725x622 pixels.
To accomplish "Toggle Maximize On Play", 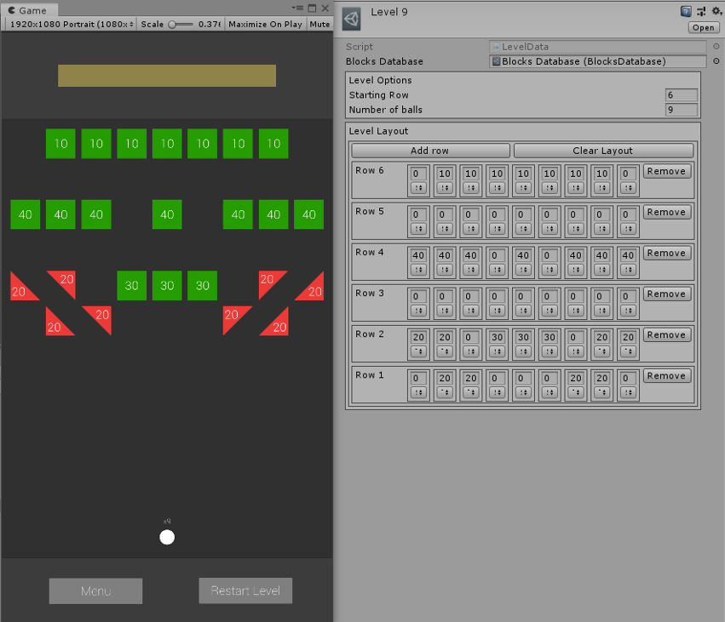I will [265, 24].
